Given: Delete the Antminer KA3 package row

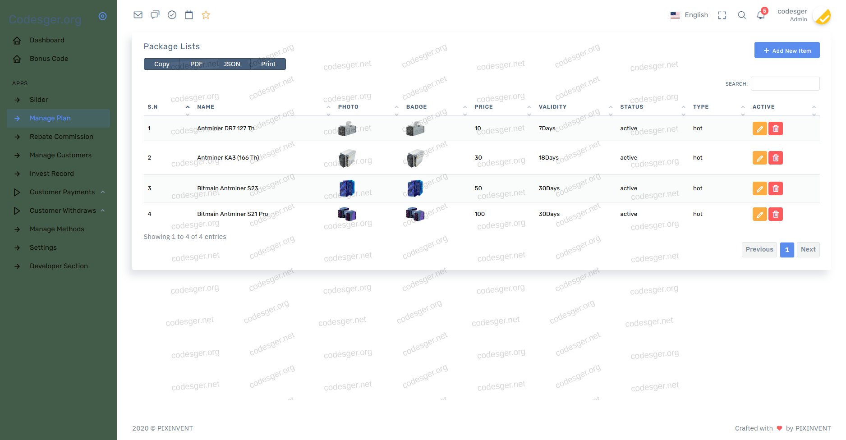Looking at the screenshot, I should click(775, 158).
